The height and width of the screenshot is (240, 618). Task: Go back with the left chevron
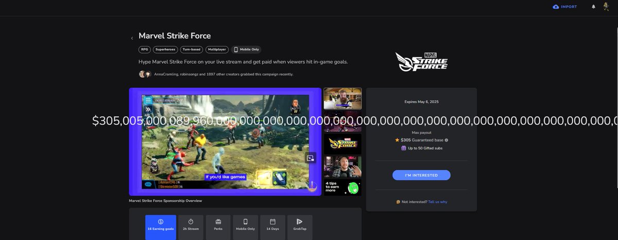[132, 38]
